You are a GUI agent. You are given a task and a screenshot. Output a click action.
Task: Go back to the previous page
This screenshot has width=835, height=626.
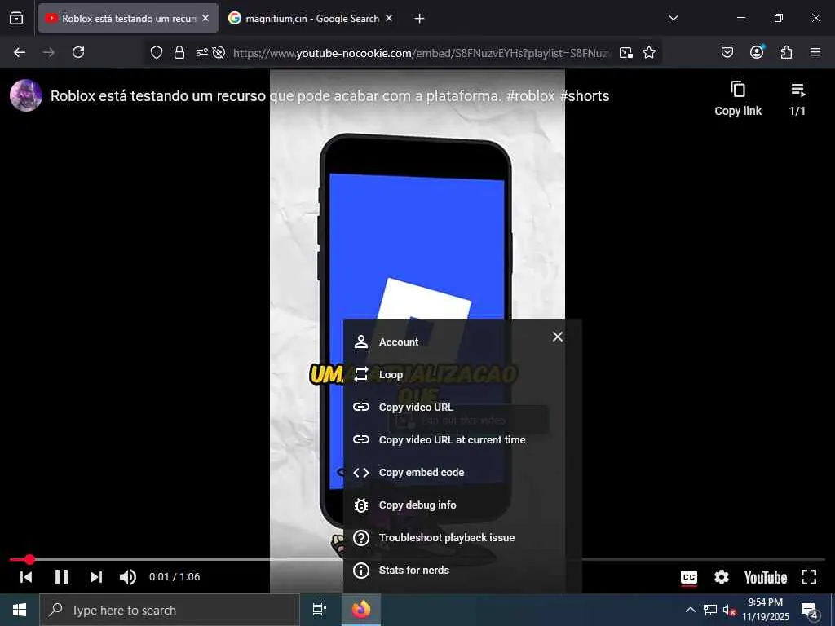tap(20, 52)
